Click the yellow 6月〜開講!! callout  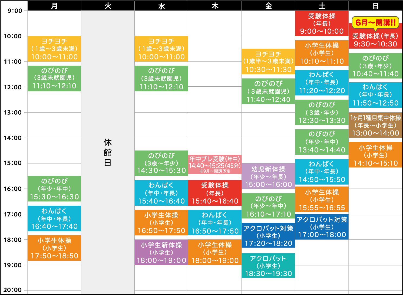pos(375,23)
